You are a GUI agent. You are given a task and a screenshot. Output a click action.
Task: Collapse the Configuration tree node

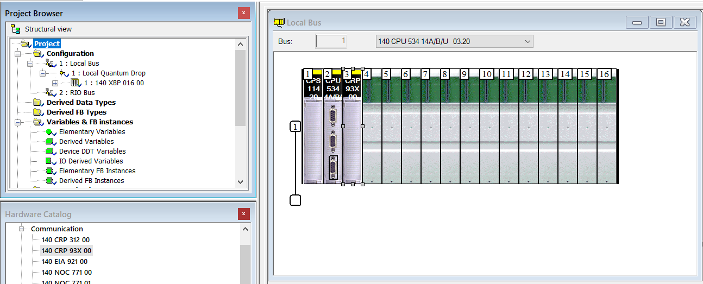pos(18,54)
